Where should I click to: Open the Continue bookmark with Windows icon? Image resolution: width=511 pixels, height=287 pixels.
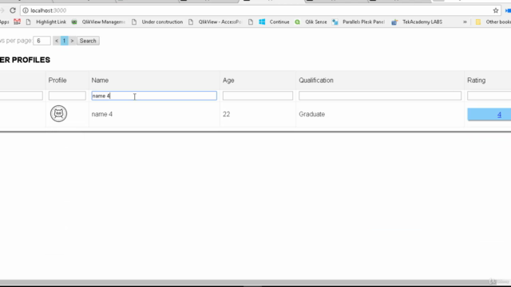click(274, 22)
